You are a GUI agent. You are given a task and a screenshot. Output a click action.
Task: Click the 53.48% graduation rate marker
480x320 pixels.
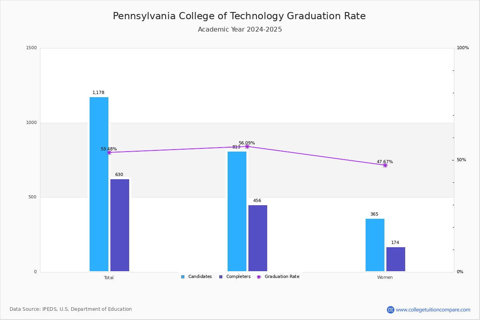(x=109, y=152)
